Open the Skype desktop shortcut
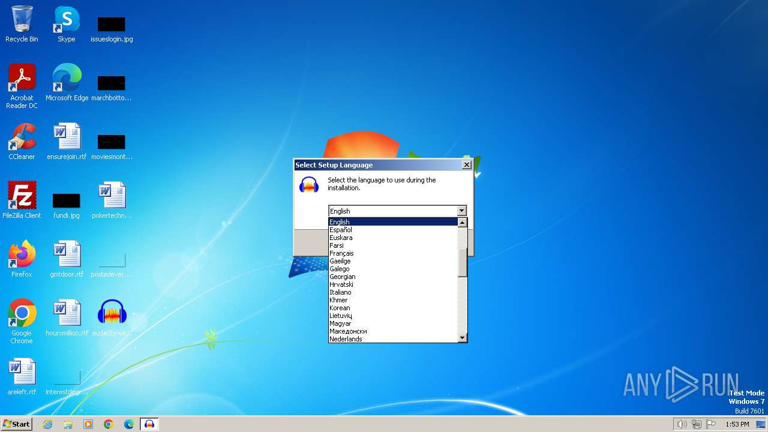 click(x=67, y=24)
